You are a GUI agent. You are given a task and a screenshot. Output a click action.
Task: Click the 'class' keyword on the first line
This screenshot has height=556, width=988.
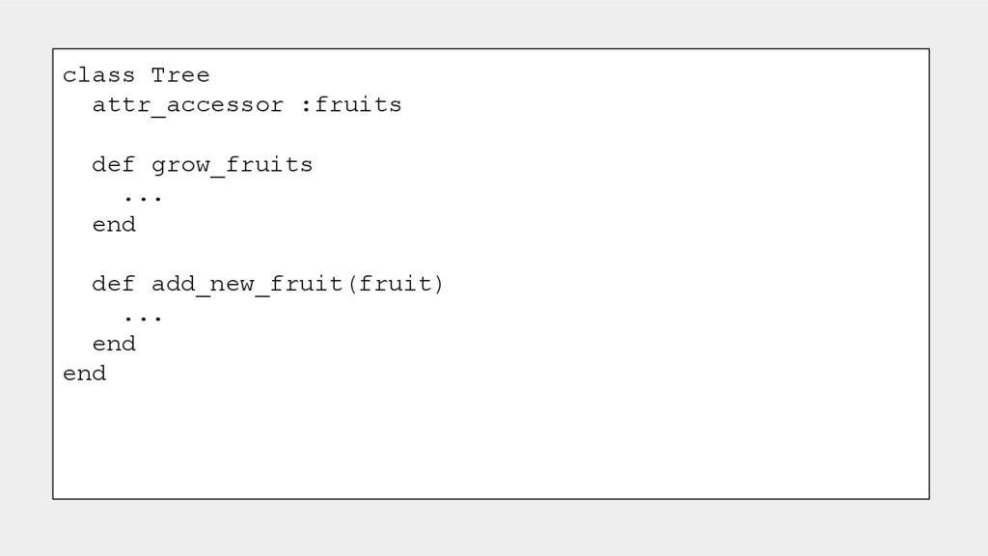[98, 75]
